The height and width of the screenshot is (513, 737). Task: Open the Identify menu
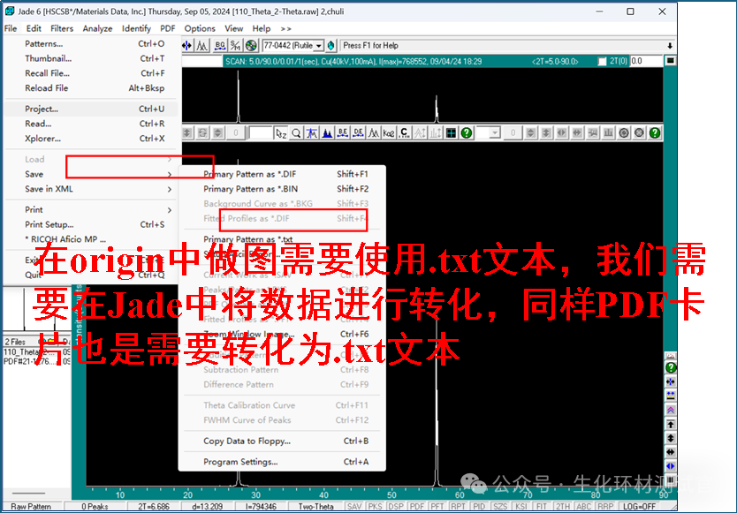coord(136,28)
